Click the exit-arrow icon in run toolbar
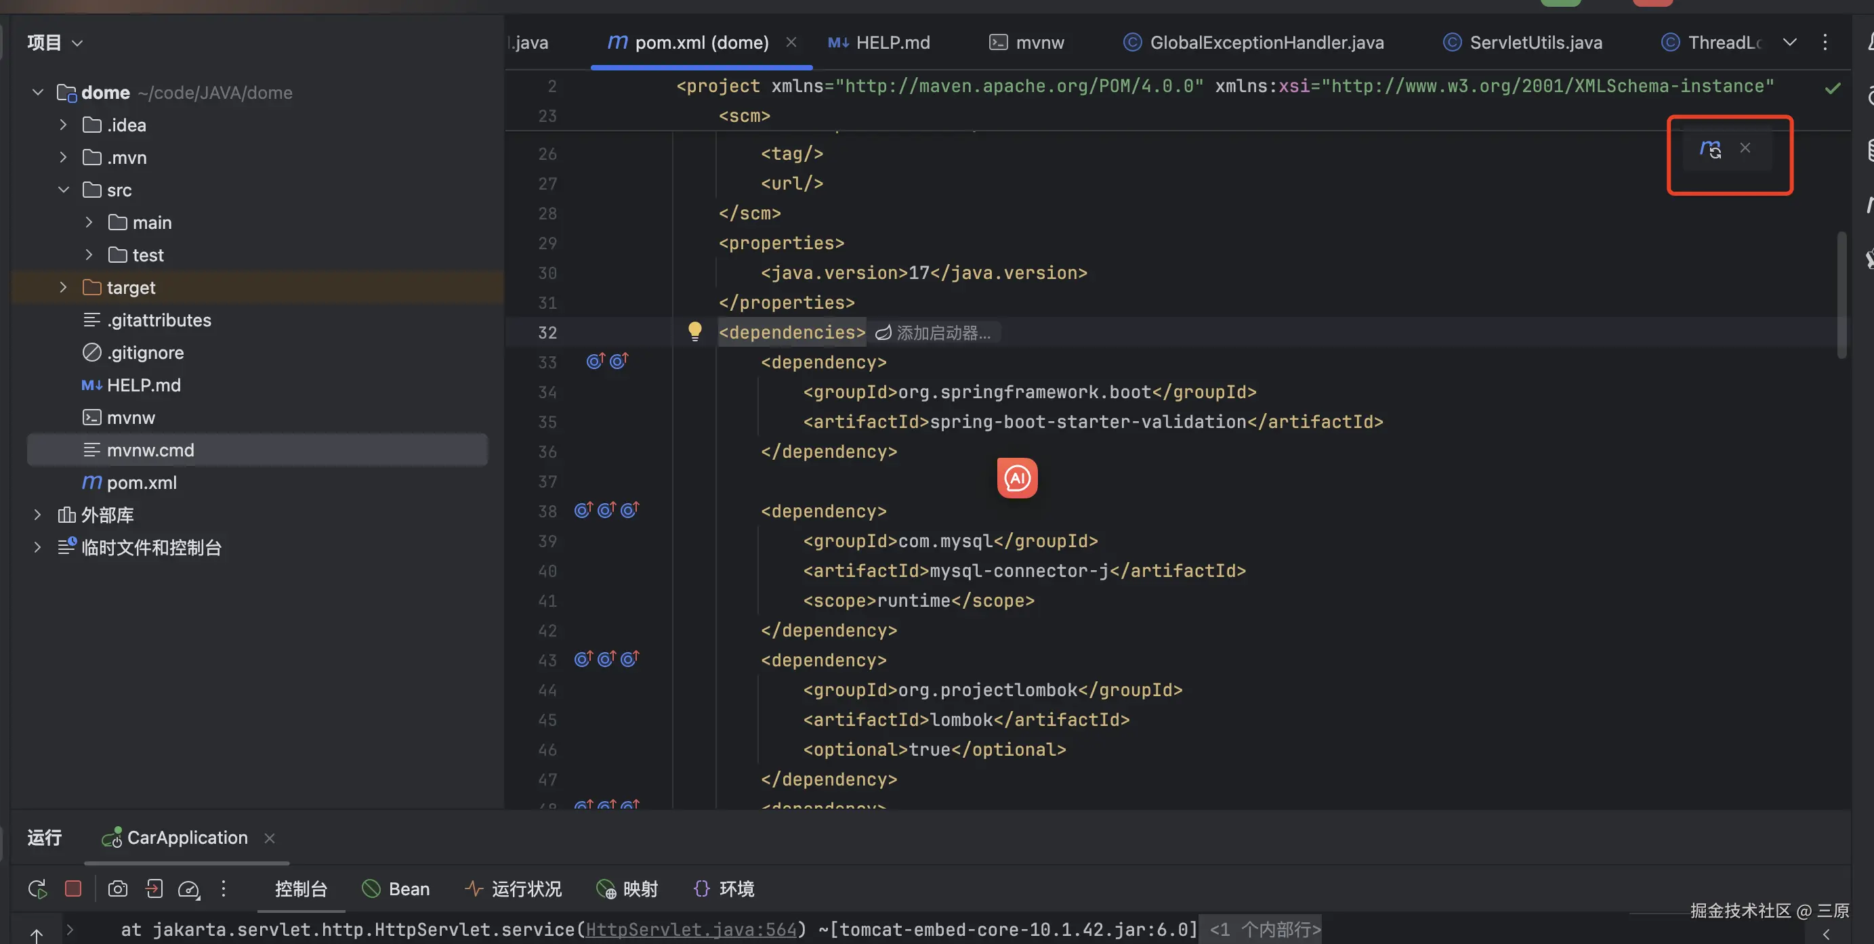 point(154,888)
